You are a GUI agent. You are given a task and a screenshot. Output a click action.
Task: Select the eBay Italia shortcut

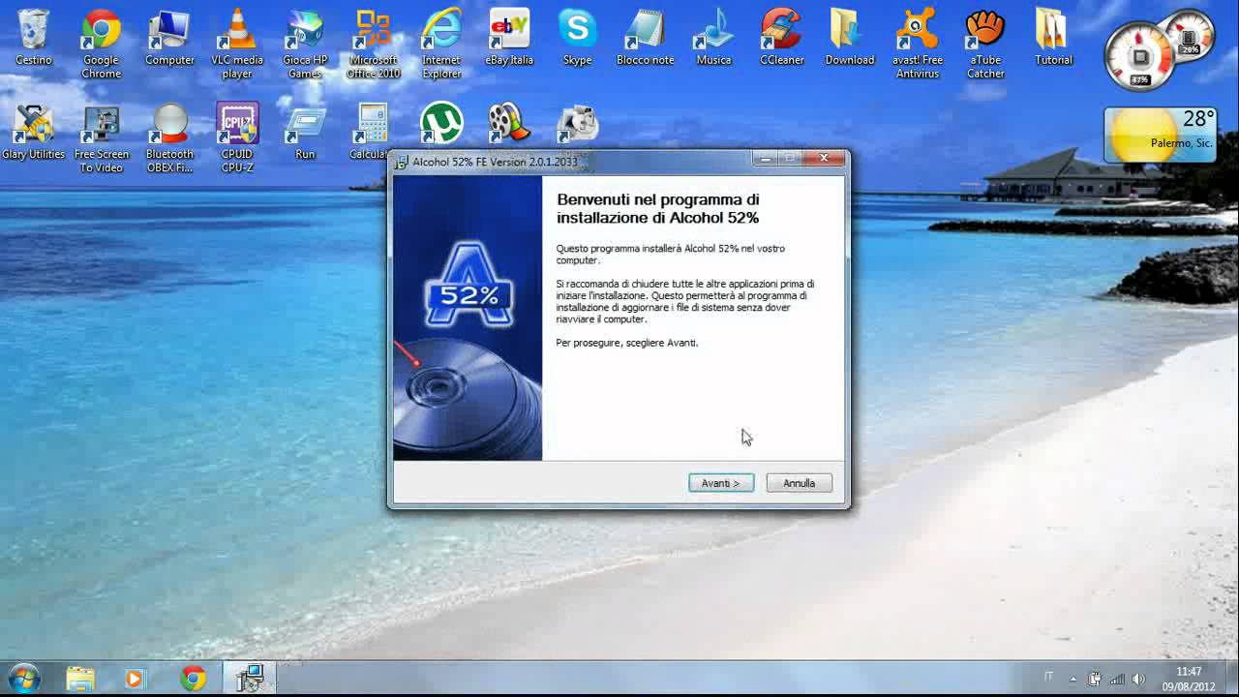(x=509, y=38)
